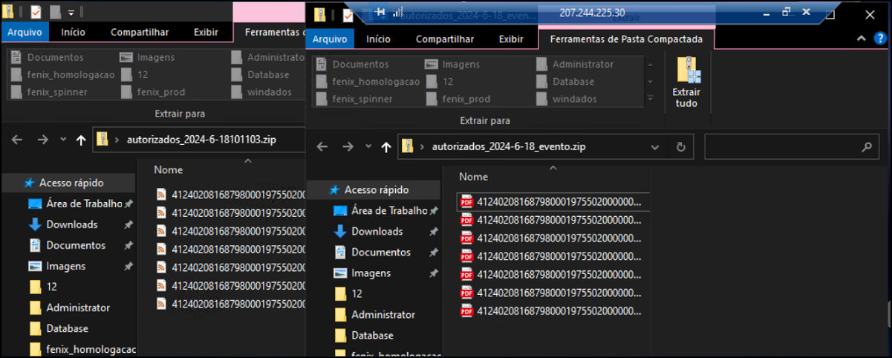
Task: Open Arquivo tab in 18101103.zip window
Action: (25, 32)
